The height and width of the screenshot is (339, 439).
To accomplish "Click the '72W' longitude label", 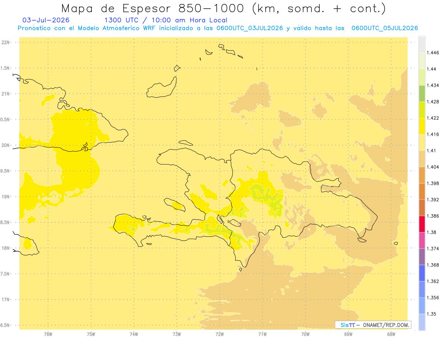I will tap(219, 334).
